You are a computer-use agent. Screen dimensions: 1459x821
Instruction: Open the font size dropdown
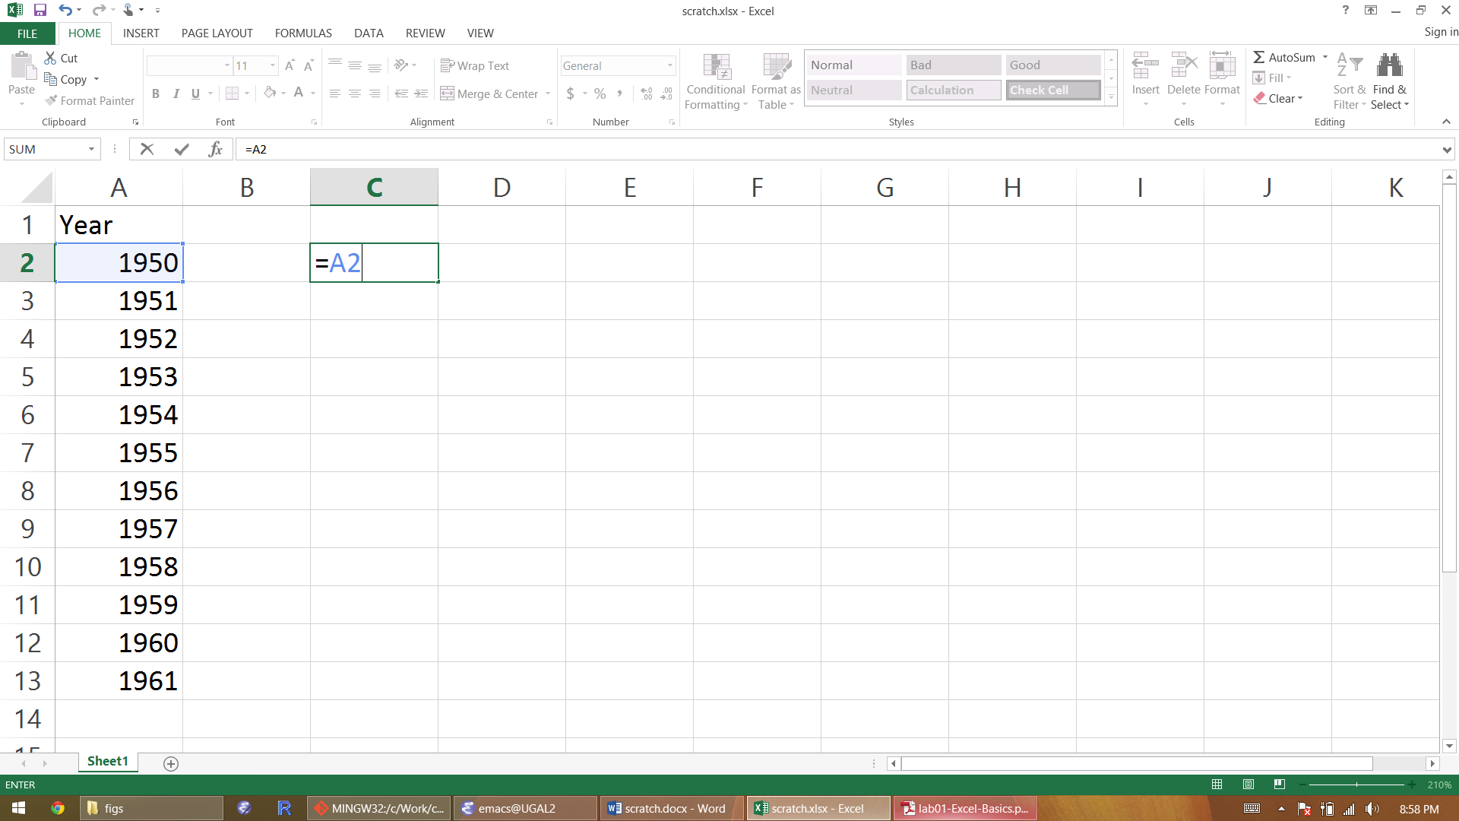273,65
